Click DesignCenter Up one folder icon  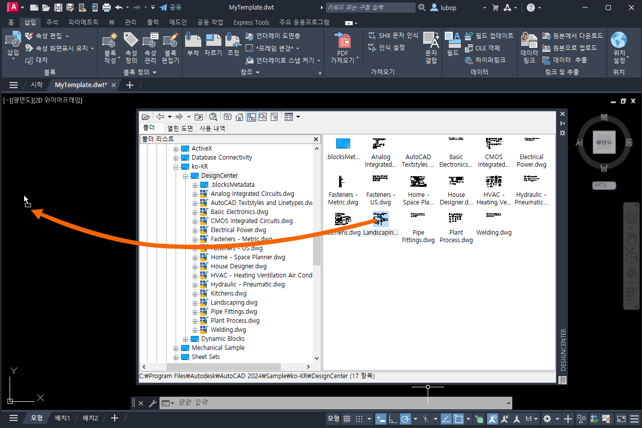[199, 116]
